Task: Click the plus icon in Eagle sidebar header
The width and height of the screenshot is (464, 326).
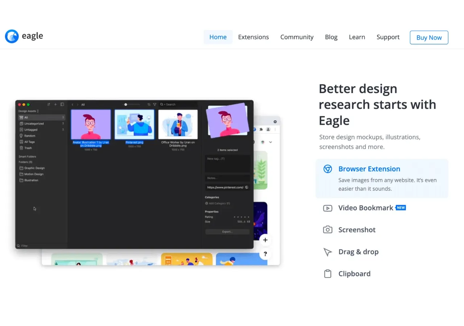Action: pos(55,104)
